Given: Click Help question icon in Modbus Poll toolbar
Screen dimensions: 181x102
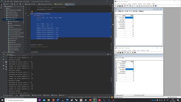Looking at the screenshot, I should click(x=154, y=6).
